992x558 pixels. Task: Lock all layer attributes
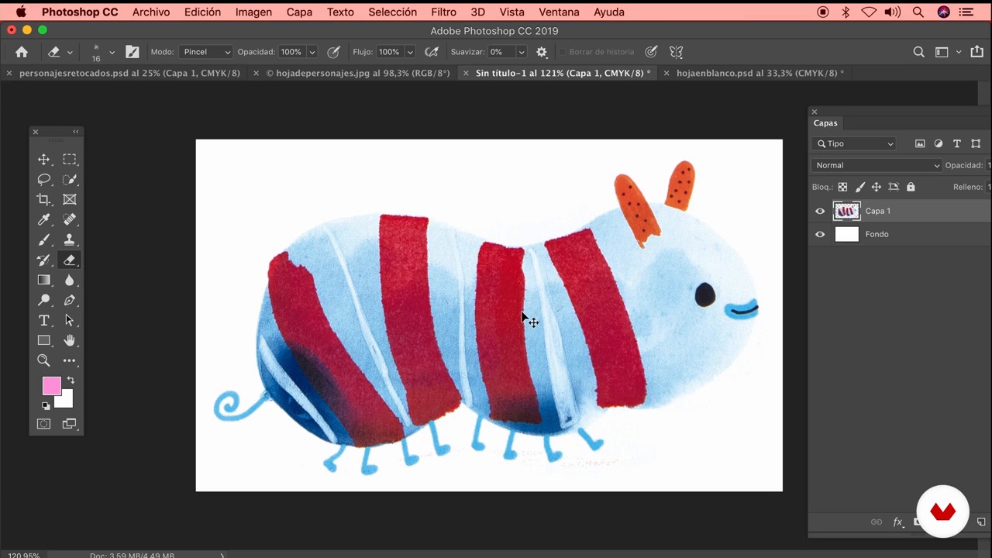point(911,187)
